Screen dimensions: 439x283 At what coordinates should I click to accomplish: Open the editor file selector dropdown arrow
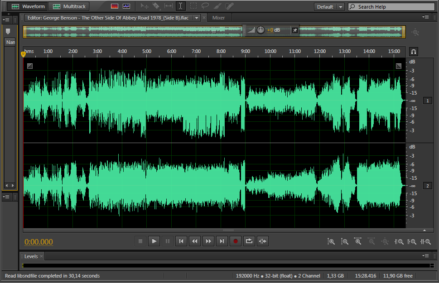pos(197,18)
